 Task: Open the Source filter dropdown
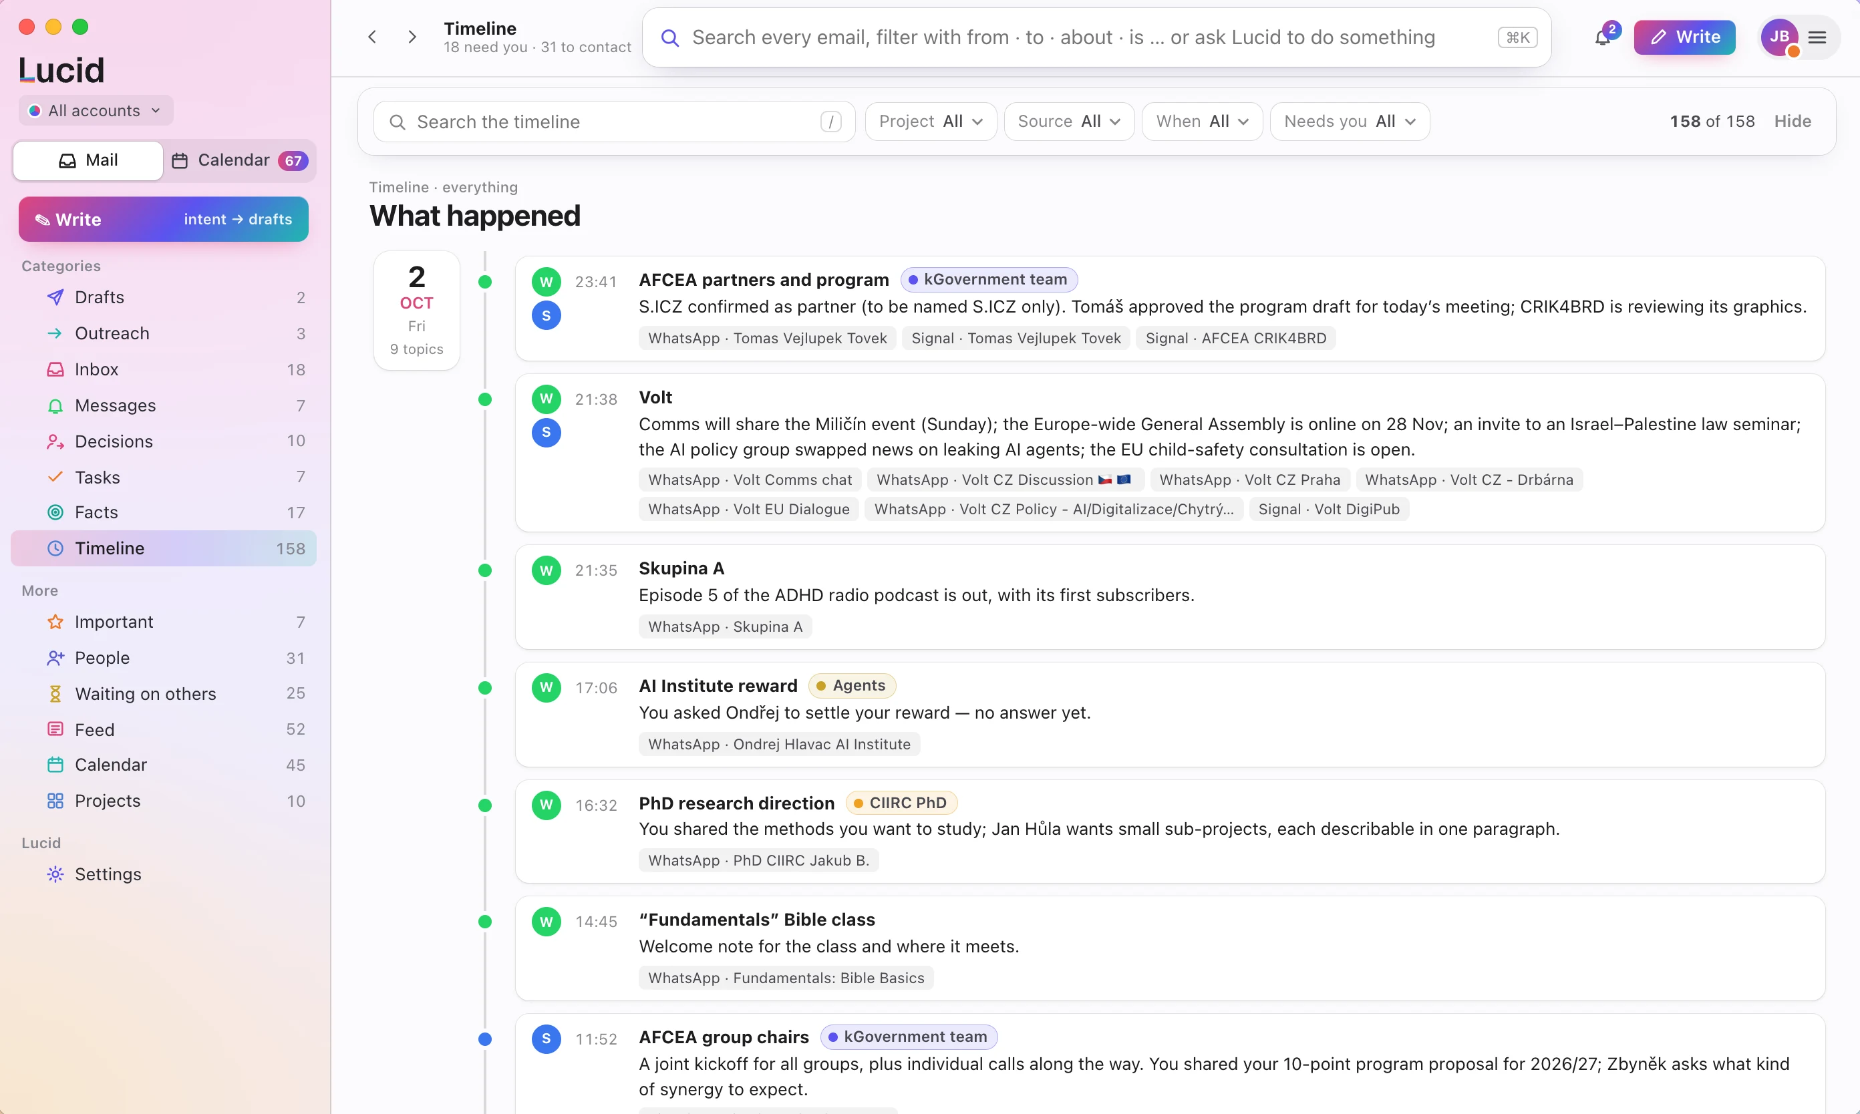1068,122
